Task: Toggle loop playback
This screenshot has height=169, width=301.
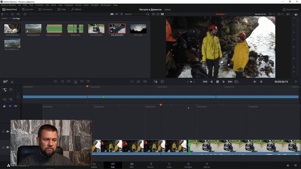Action: coord(236,82)
